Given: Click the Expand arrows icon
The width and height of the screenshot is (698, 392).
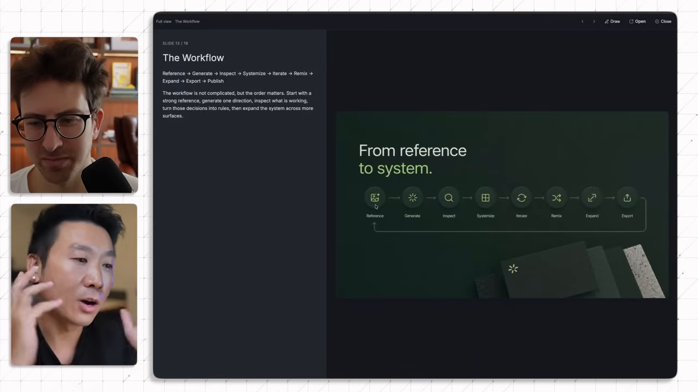Looking at the screenshot, I should 592,198.
